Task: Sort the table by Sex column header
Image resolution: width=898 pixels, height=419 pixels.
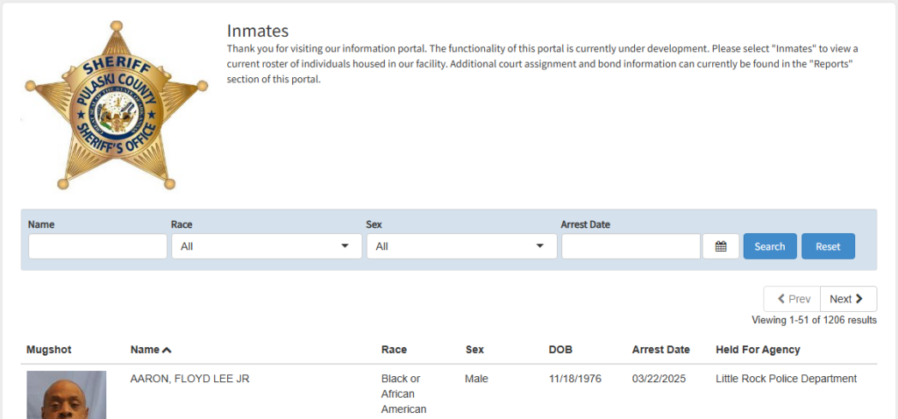Action: click(474, 350)
